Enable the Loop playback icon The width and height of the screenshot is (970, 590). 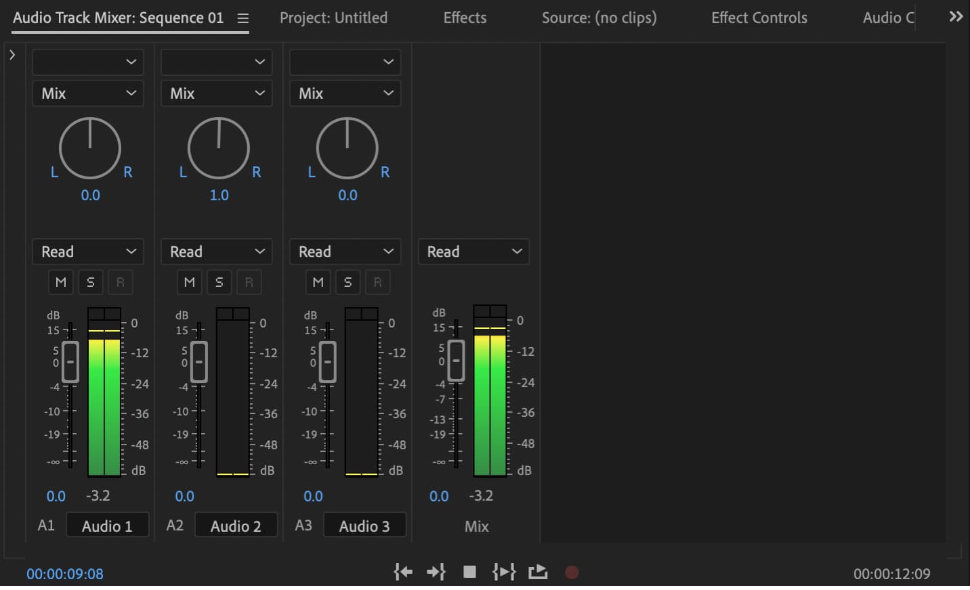[x=539, y=572]
